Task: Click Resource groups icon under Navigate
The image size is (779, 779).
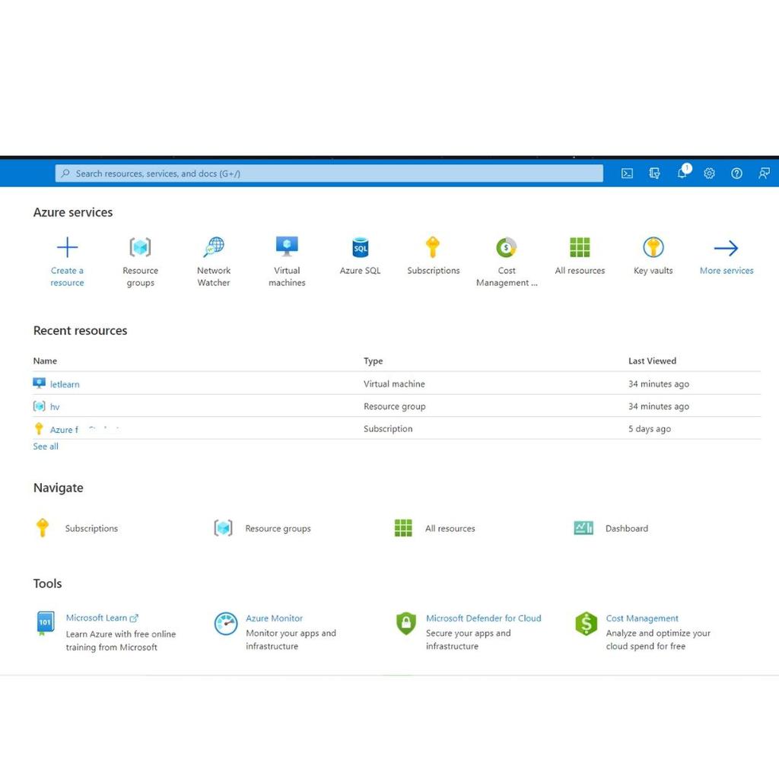Action: [223, 528]
